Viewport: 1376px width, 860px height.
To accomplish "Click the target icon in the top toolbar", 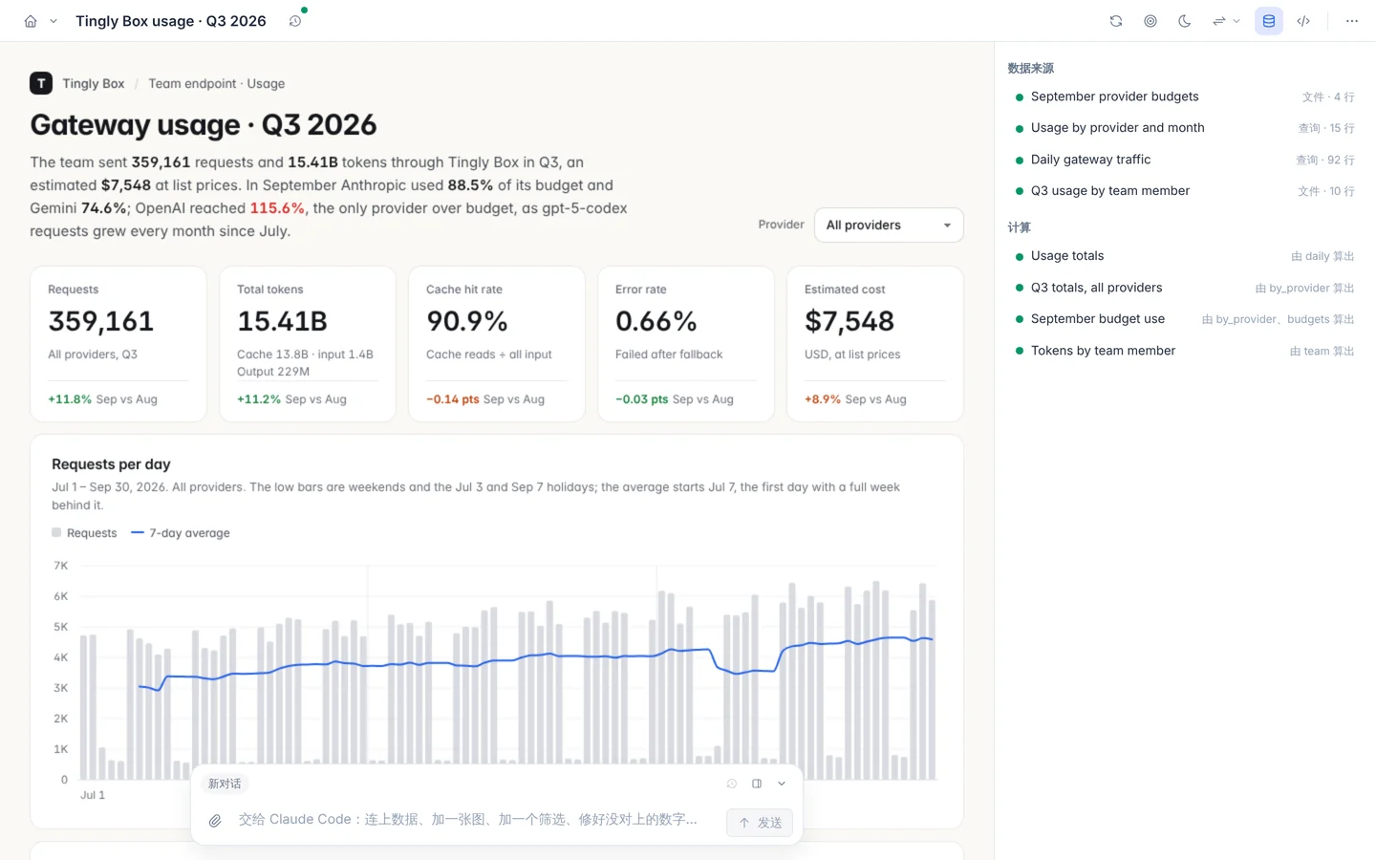I will (x=1150, y=21).
